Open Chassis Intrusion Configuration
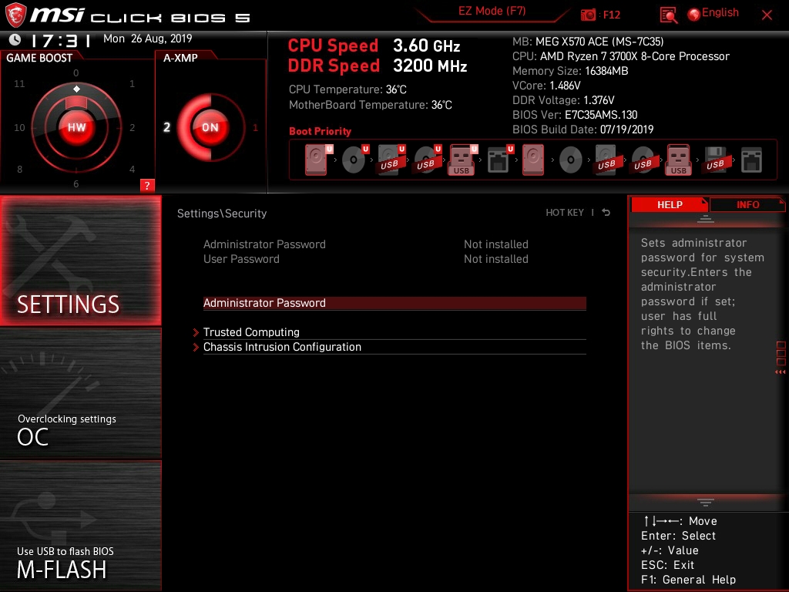This screenshot has height=592, width=789. pyautogui.click(x=394, y=347)
